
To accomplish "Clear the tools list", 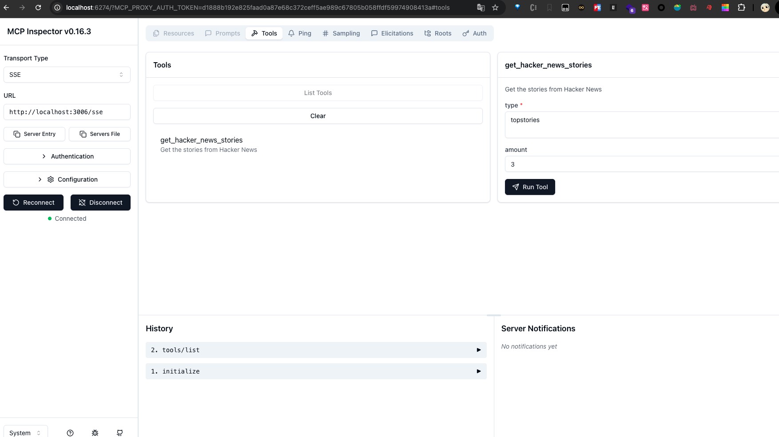I will click(318, 116).
